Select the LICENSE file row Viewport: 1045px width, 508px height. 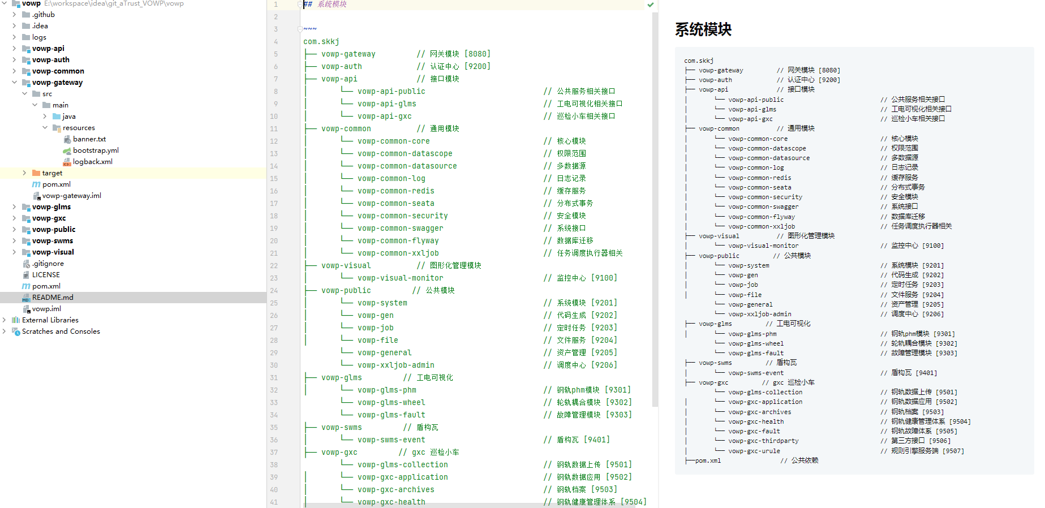pos(133,275)
